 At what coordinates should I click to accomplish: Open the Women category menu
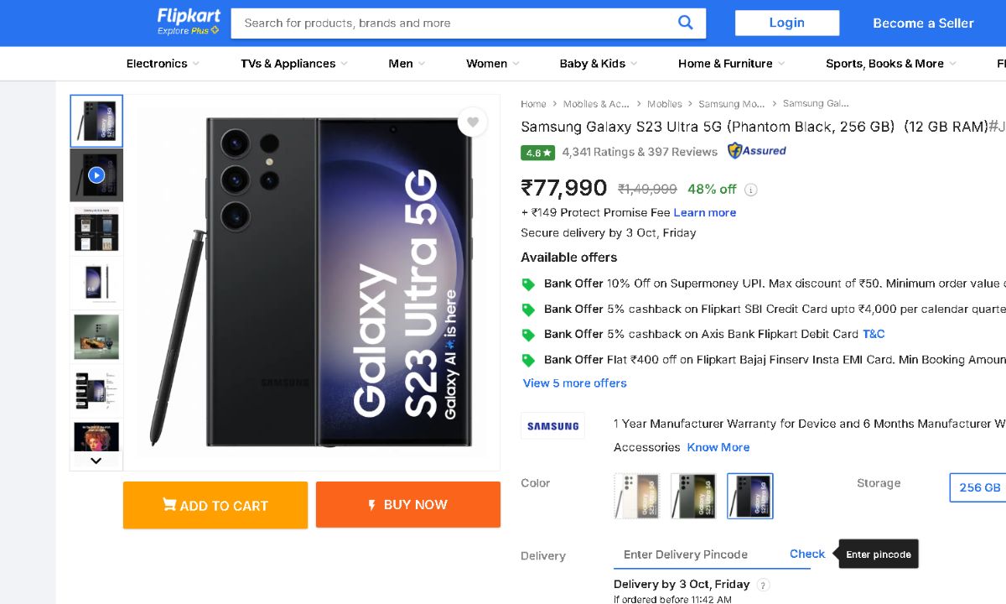click(x=492, y=64)
